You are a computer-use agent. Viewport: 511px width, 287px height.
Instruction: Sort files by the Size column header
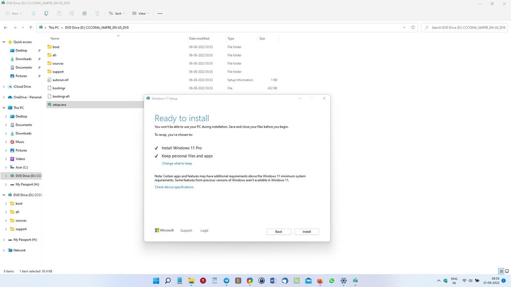point(262,38)
